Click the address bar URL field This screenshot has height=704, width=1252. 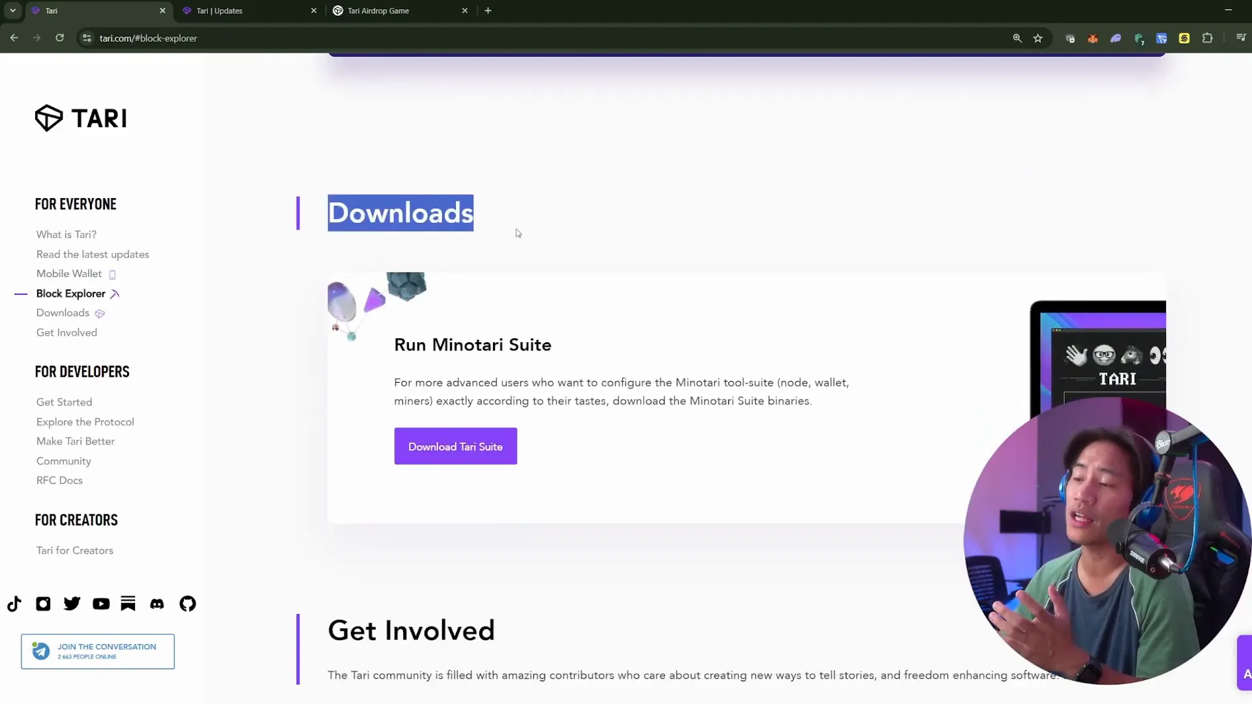pyautogui.click(x=548, y=38)
